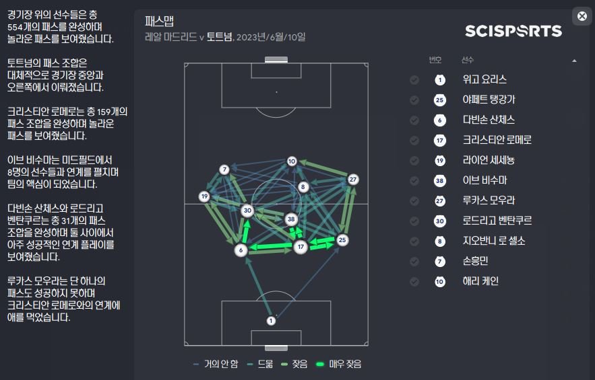Click goalkeeper node 1 on the pitch
Screen dimensions: 595x380
tap(271, 321)
